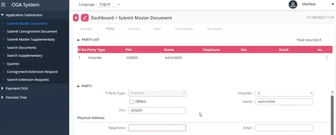Click the red edit pencil icon
The image size is (336, 135).
coord(85,18)
